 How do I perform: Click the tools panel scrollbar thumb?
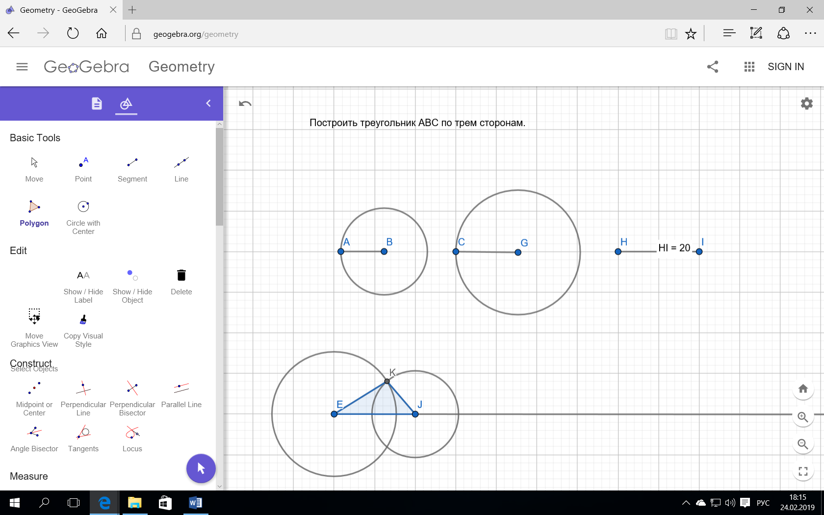(x=219, y=177)
